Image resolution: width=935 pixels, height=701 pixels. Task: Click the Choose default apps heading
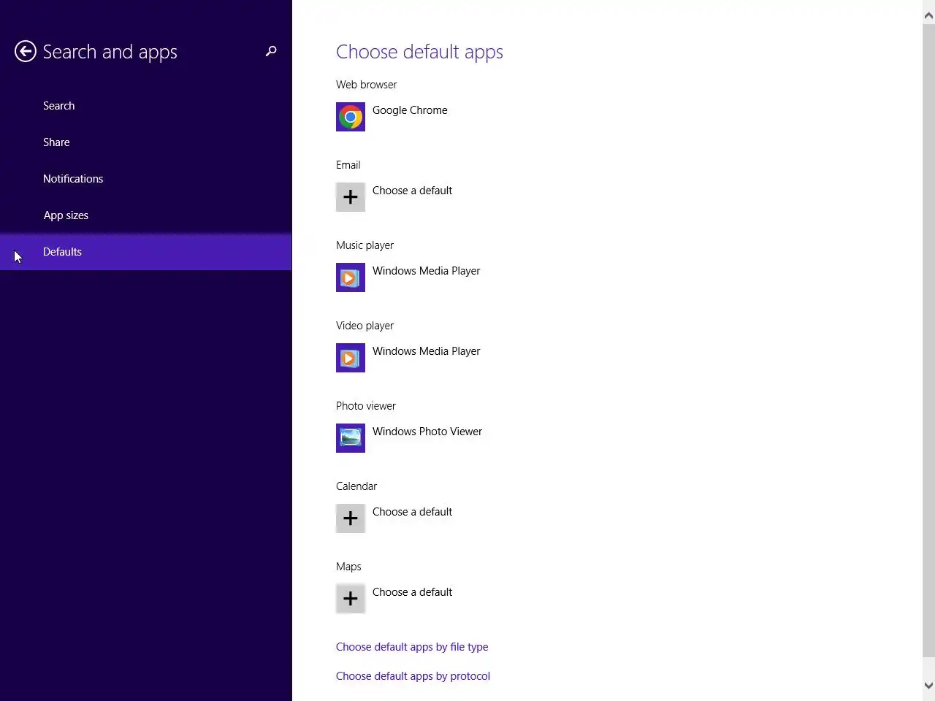tap(419, 52)
